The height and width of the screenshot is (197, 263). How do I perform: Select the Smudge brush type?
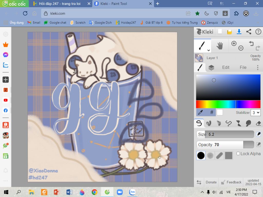point(248,123)
